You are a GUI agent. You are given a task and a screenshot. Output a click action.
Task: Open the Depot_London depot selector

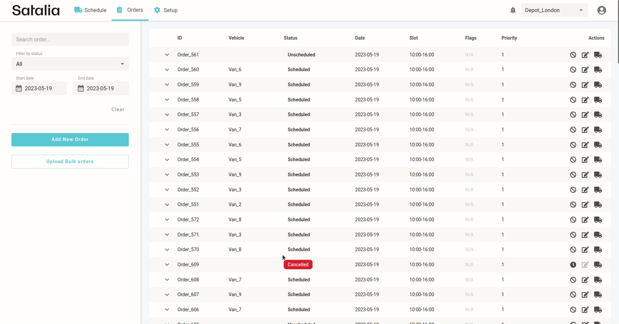pos(554,10)
